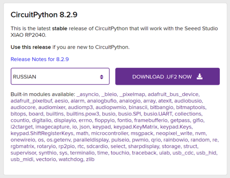This screenshot has width=230, height=178.
Task: Open the bitbangio module link
Action: [161, 107]
